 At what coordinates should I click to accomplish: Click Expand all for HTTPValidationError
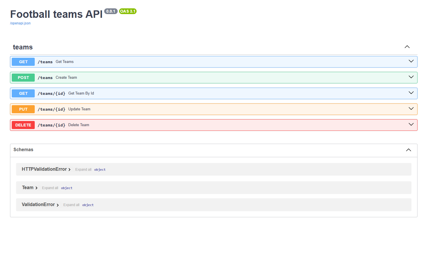(83, 170)
